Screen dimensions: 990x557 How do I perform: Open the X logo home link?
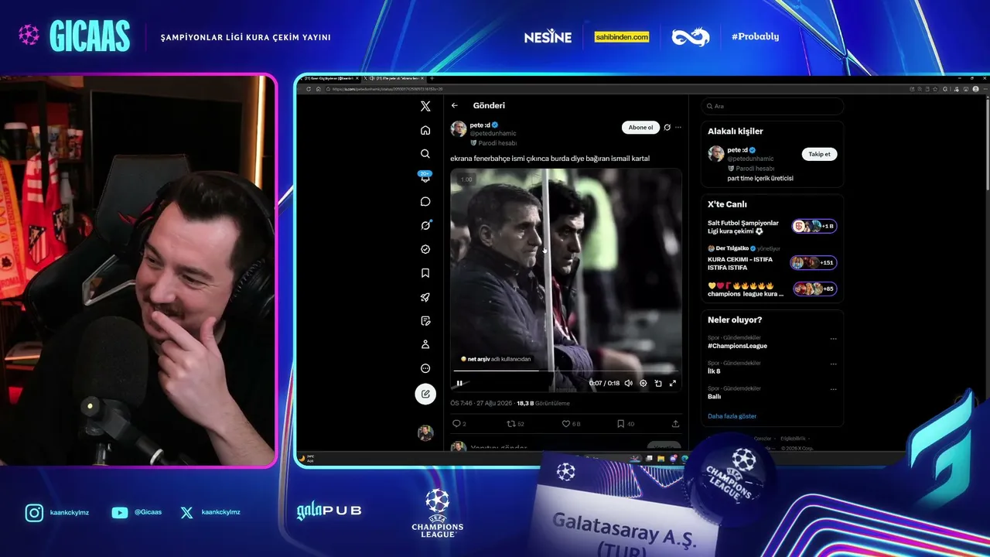tap(425, 106)
